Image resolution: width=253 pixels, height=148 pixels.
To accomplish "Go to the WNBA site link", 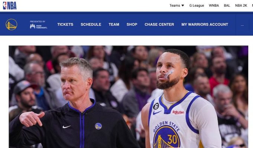I will pos(214,6).
